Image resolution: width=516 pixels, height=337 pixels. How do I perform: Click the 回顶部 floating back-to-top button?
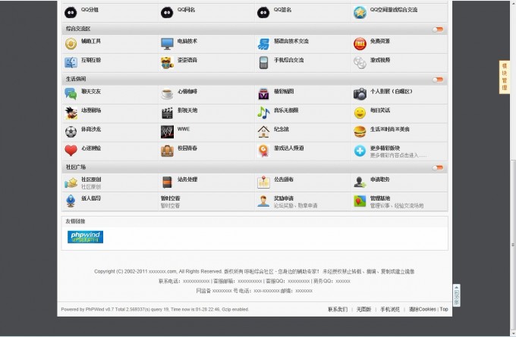(x=457, y=295)
